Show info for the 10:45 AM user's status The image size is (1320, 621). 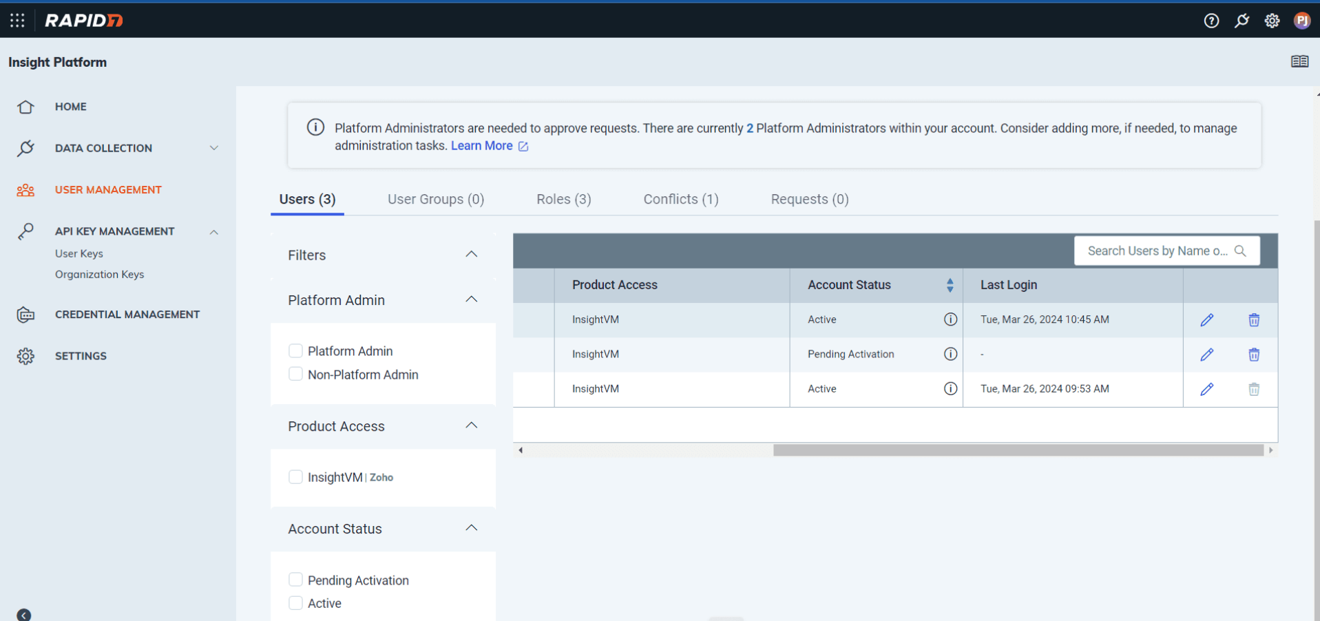[x=950, y=319]
